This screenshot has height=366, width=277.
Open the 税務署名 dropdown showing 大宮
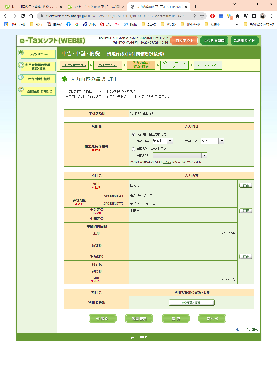point(213,141)
